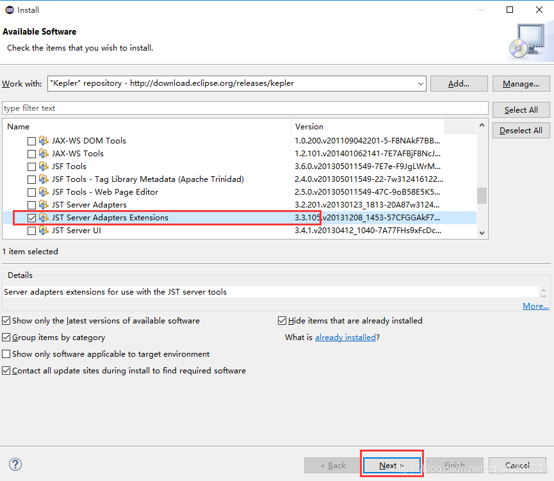This screenshot has width=554, height=481.
Task: Tick the JSF Tools - Web Page Editor checkbox
Action: [x=31, y=192]
